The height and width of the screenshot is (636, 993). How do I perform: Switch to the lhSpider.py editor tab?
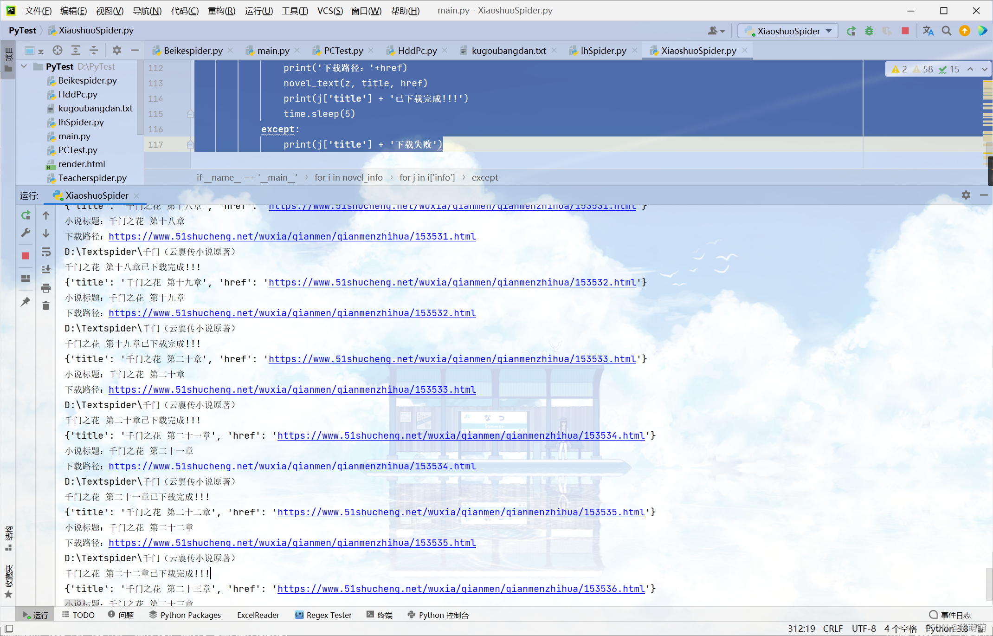(x=603, y=51)
